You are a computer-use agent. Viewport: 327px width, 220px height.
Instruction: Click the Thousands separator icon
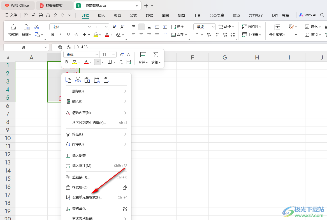(x=217, y=35)
